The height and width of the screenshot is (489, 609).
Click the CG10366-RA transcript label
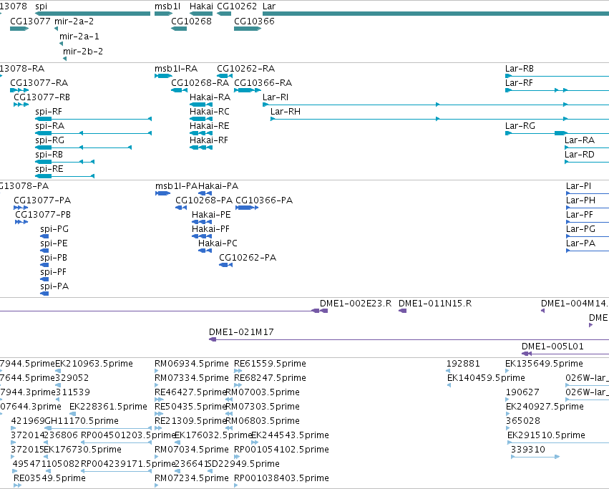pos(263,83)
